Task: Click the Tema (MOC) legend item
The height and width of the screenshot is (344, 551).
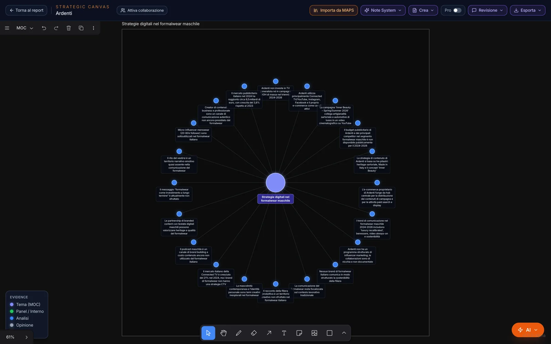Action: pos(25,304)
